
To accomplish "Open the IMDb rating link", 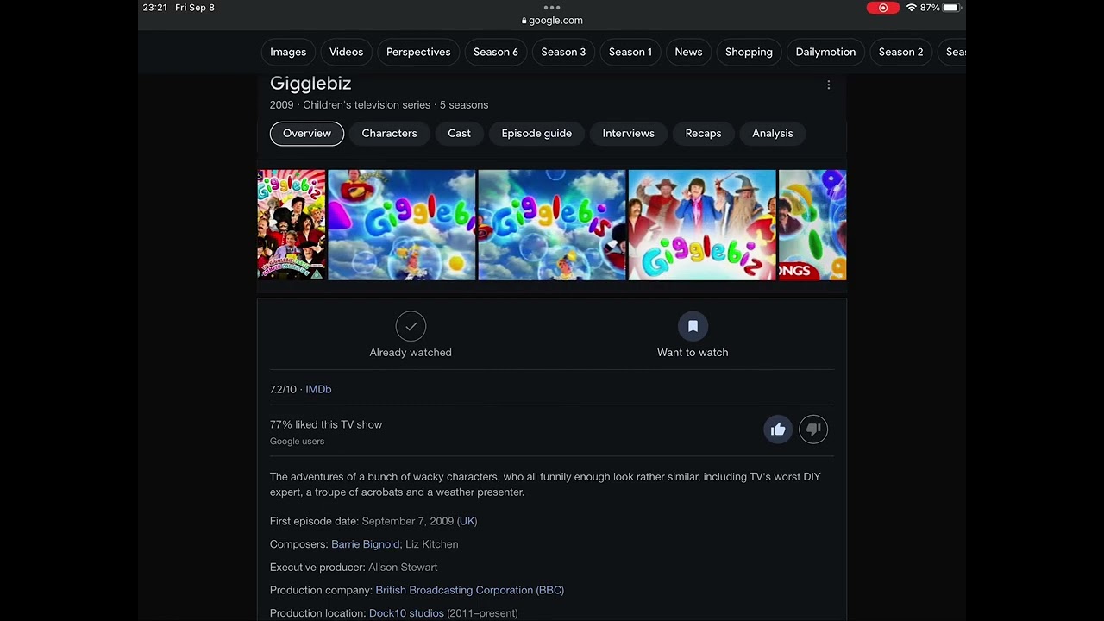I will pos(318,390).
